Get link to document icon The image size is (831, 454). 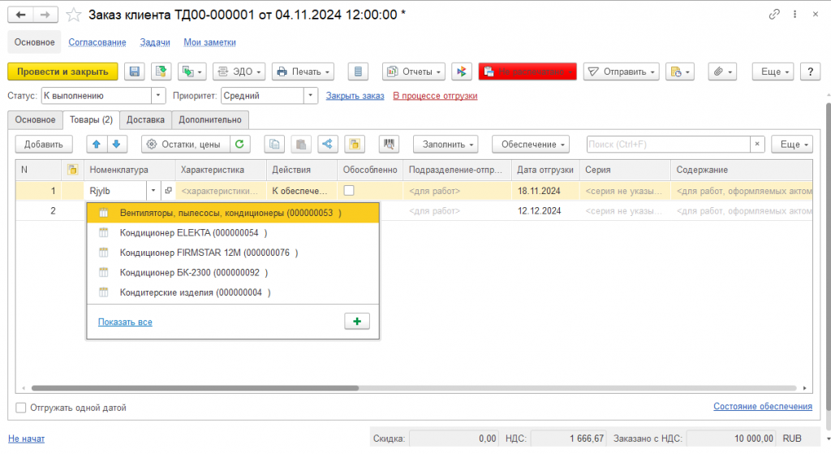pos(774,15)
